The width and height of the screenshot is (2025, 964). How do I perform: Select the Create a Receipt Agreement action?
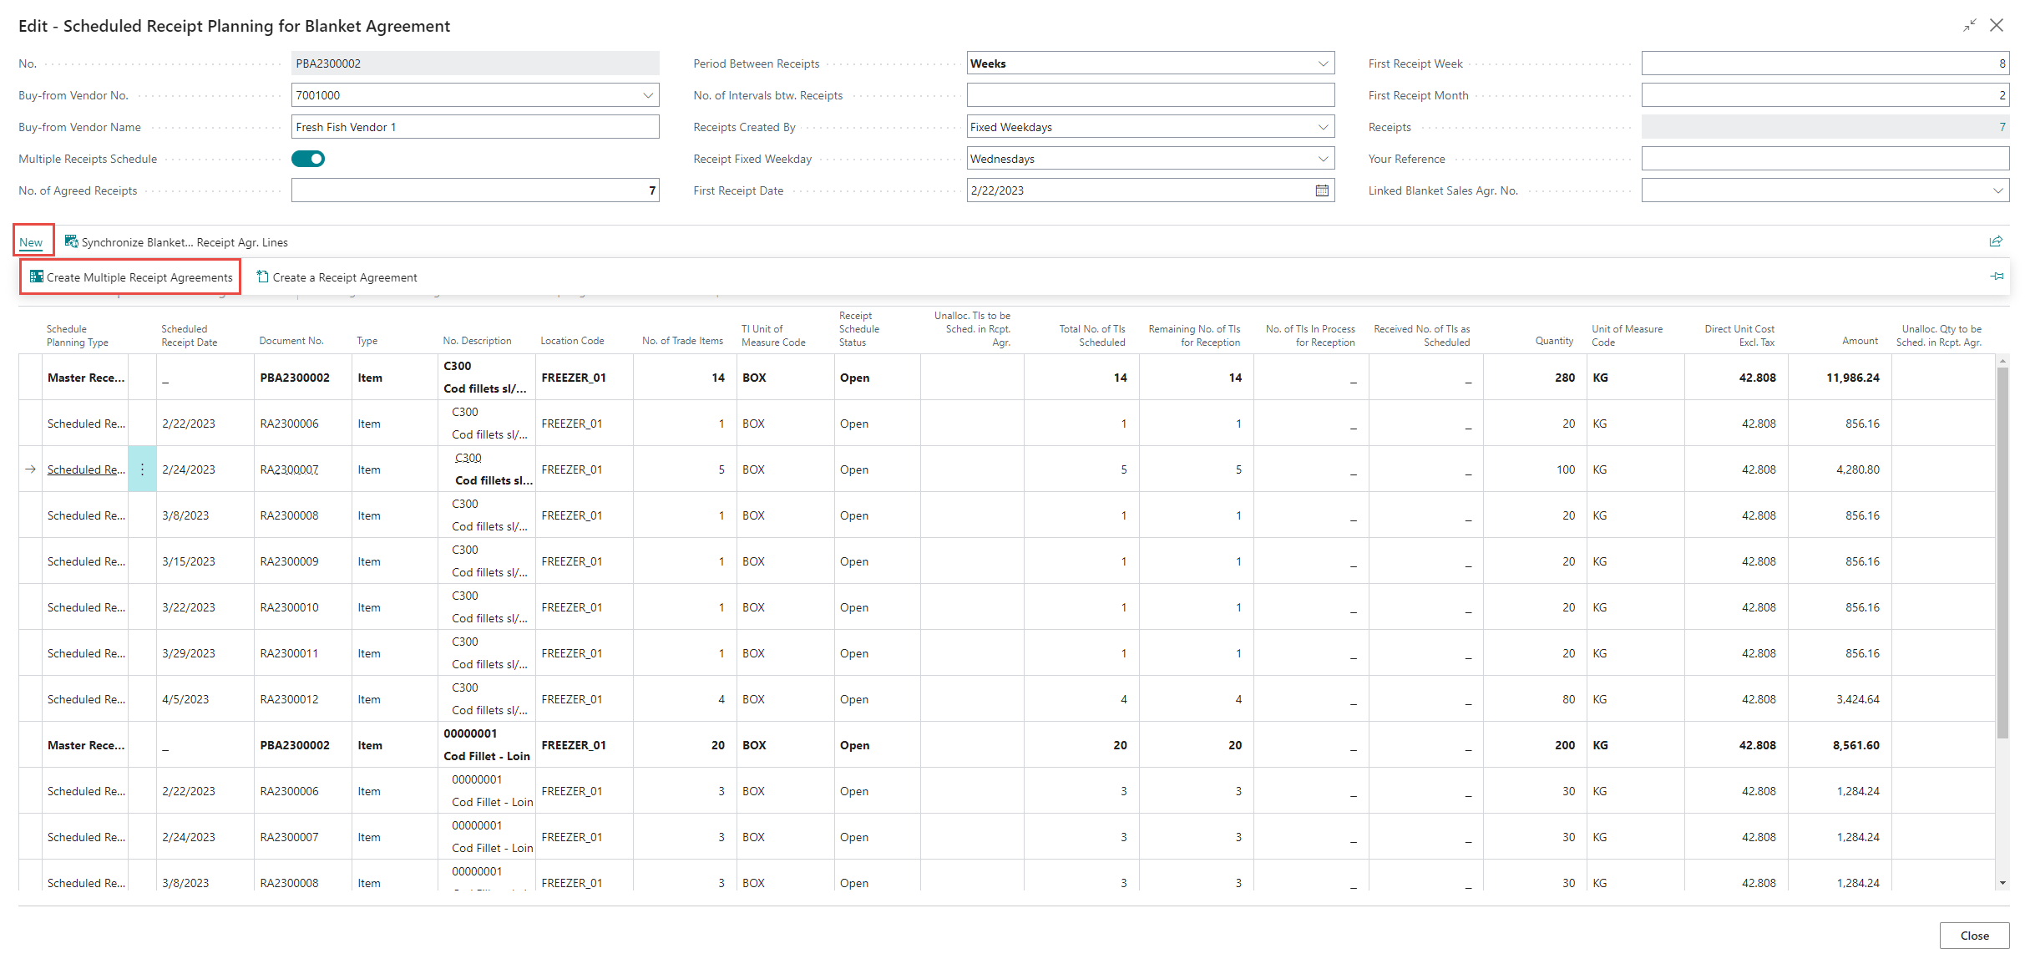(344, 277)
